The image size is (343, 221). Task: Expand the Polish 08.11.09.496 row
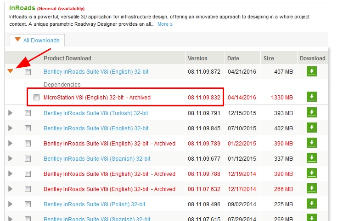[10, 204]
